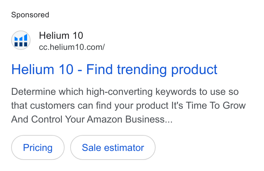This screenshot has width=264, height=171.
Task: Click the blue bars in the Helium 10 logo
Action: tap(21, 38)
